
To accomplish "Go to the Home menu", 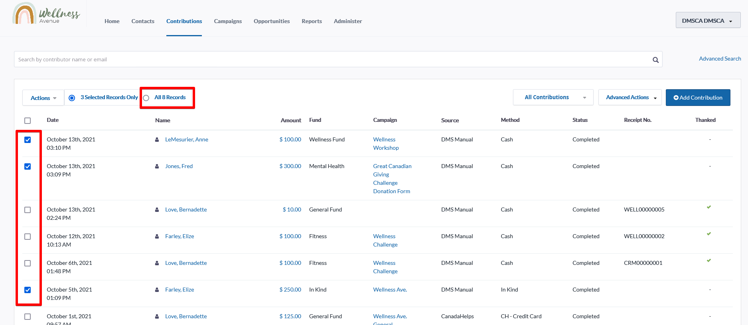I will [x=112, y=21].
